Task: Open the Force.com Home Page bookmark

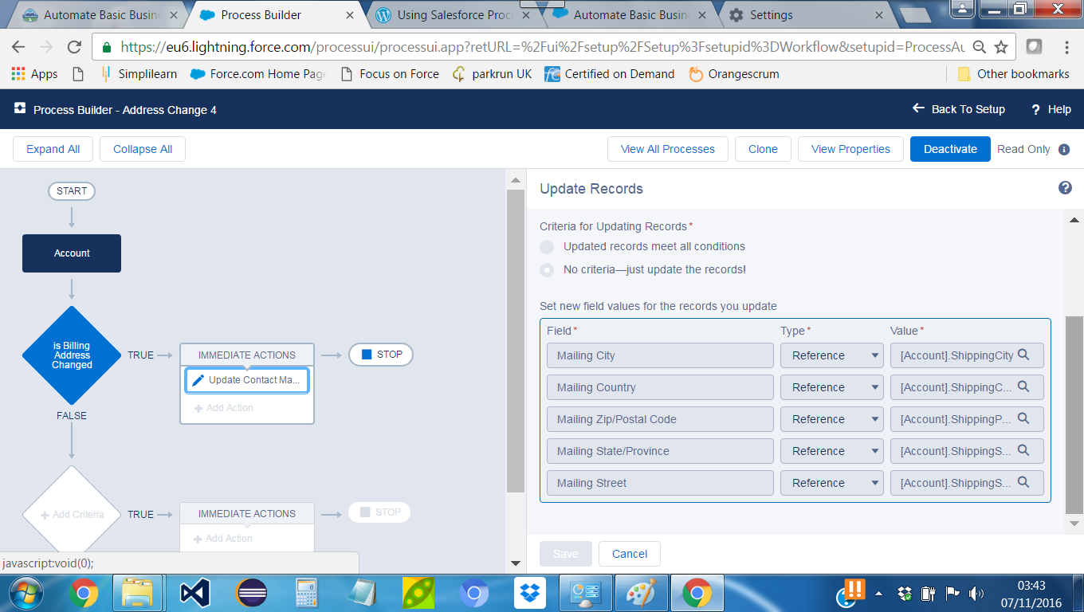Action: pyautogui.click(x=258, y=74)
